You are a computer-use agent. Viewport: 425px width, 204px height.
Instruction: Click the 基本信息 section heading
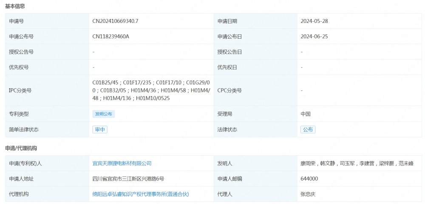pos(15,6)
